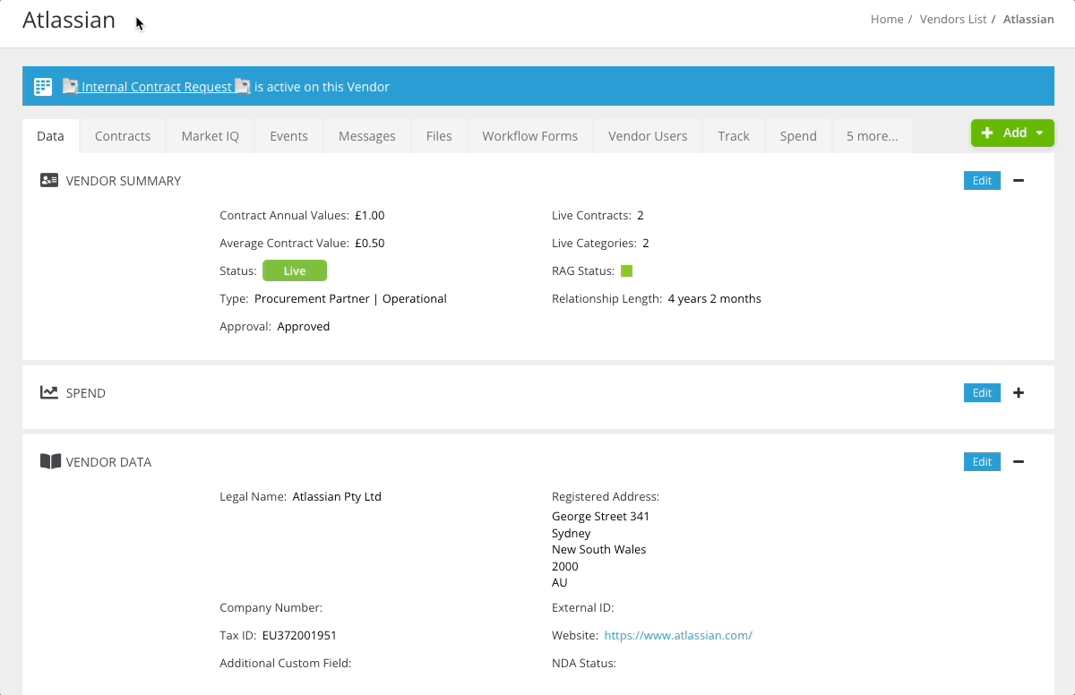Screen dimensions: 1075x695
Task: Open the Atlassian website link
Action: pyautogui.click(x=678, y=635)
